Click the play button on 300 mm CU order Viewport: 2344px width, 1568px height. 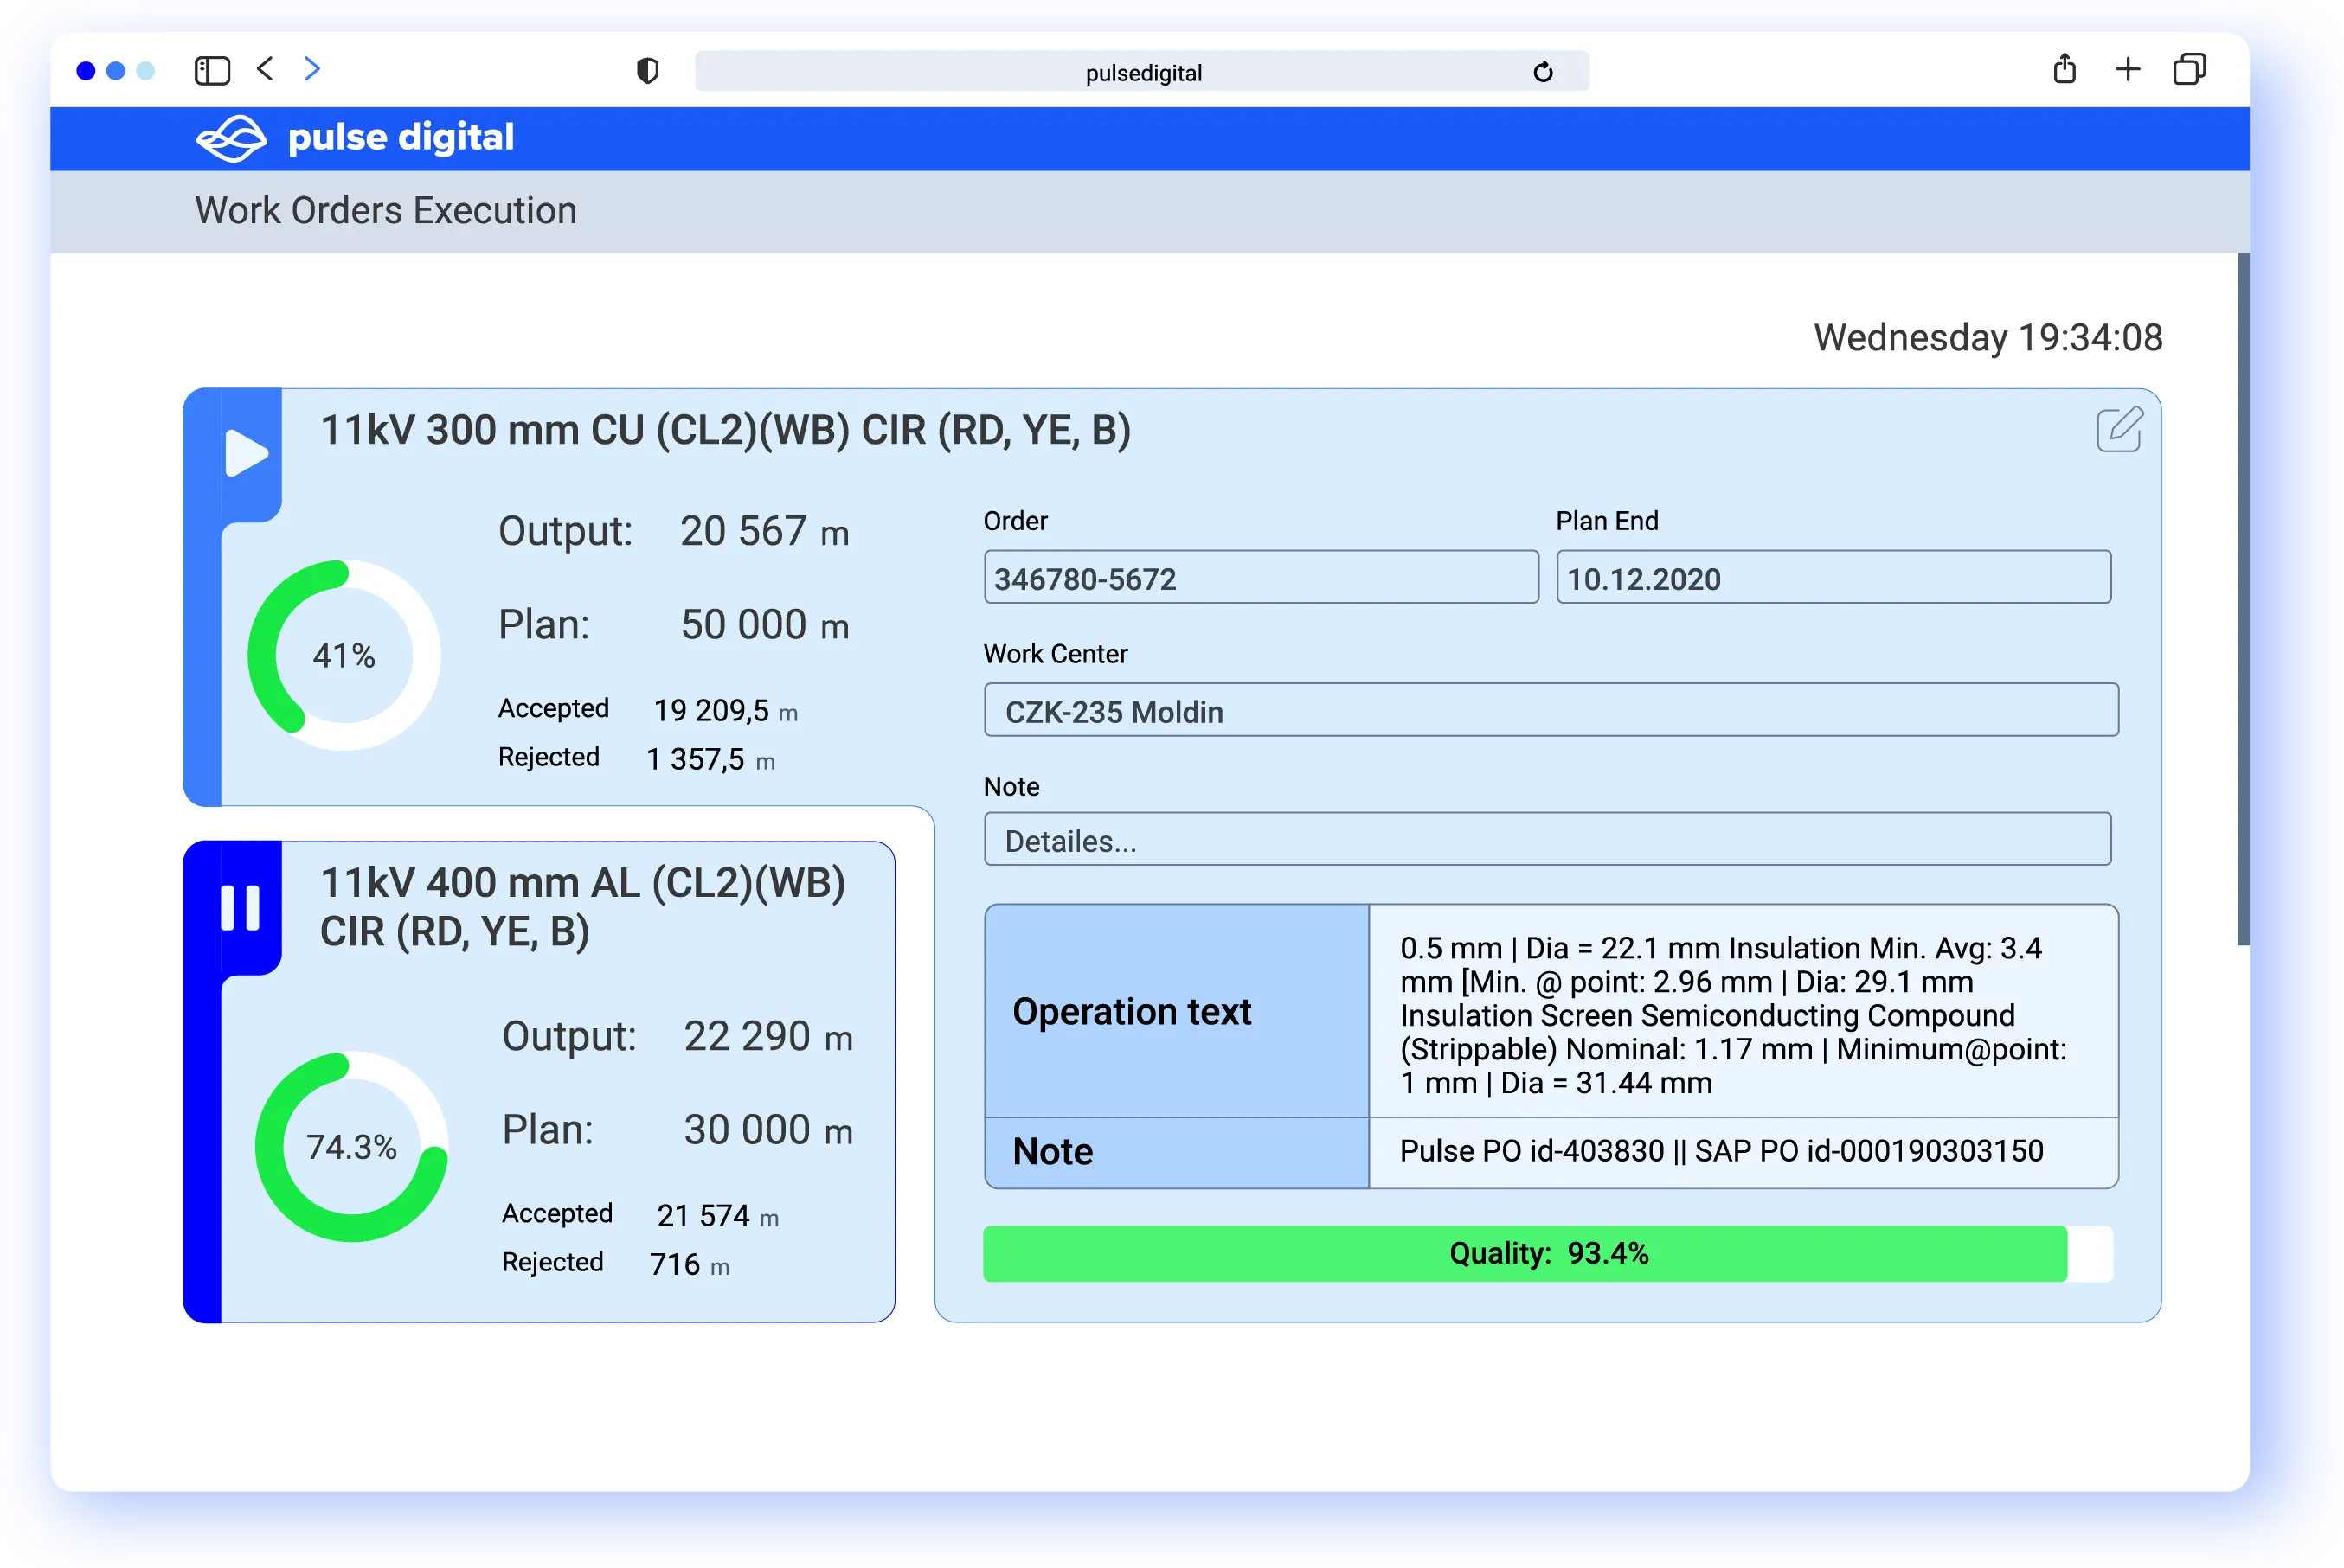[246, 453]
